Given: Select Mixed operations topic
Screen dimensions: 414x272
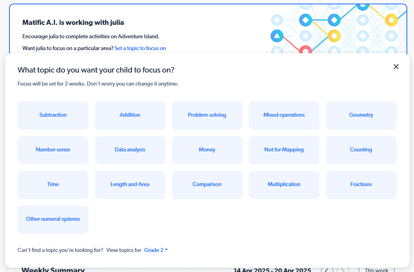Looking at the screenshot, I should (284, 115).
